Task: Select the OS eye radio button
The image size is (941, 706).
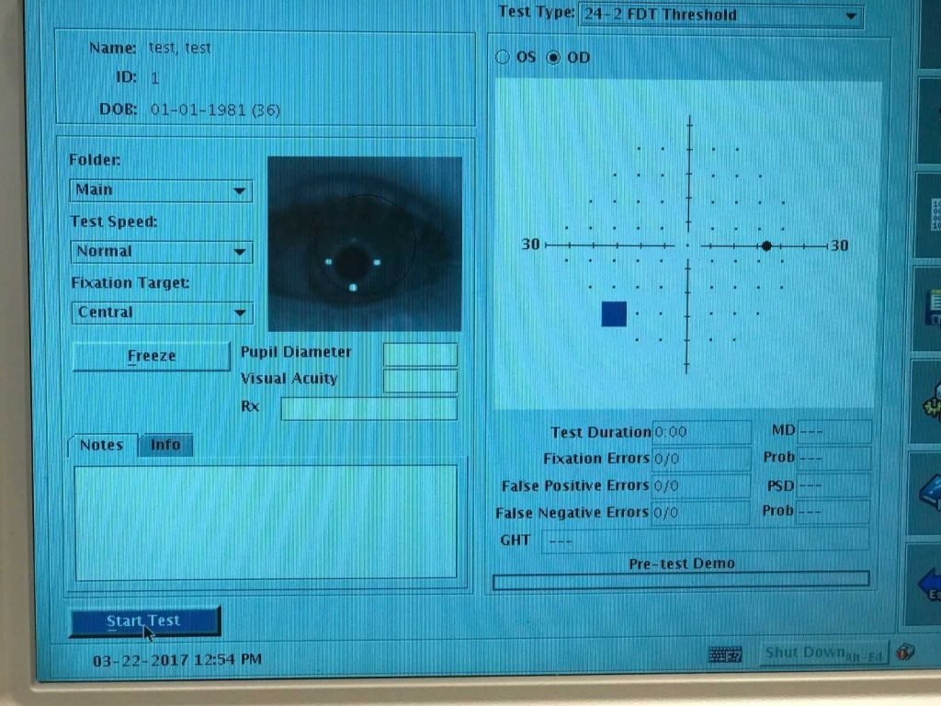Action: click(504, 57)
